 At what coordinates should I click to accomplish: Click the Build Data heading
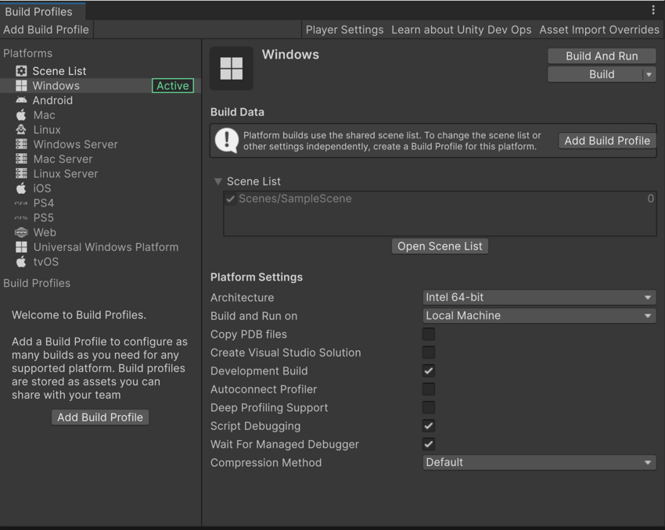pyautogui.click(x=237, y=112)
